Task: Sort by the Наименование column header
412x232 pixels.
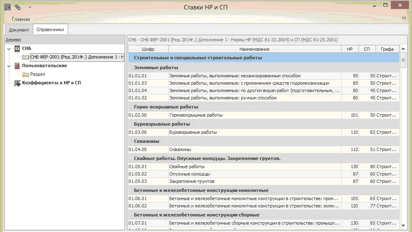Action: (x=255, y=49)
